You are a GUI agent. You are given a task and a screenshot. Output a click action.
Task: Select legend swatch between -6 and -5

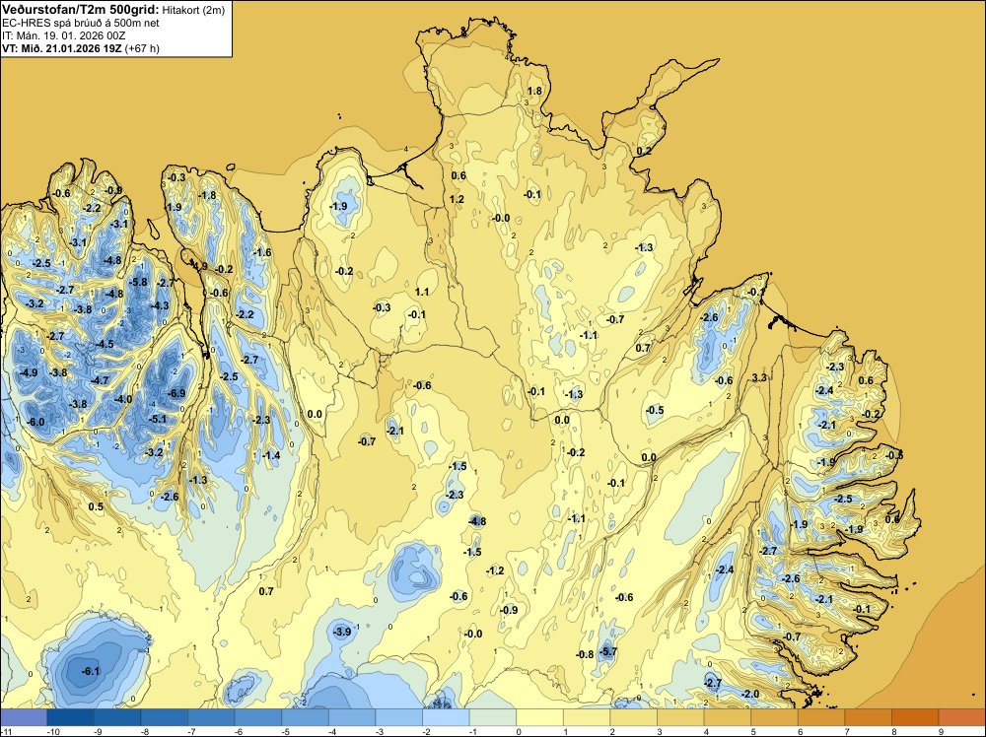pyautogui.click(x=257, y=717)
